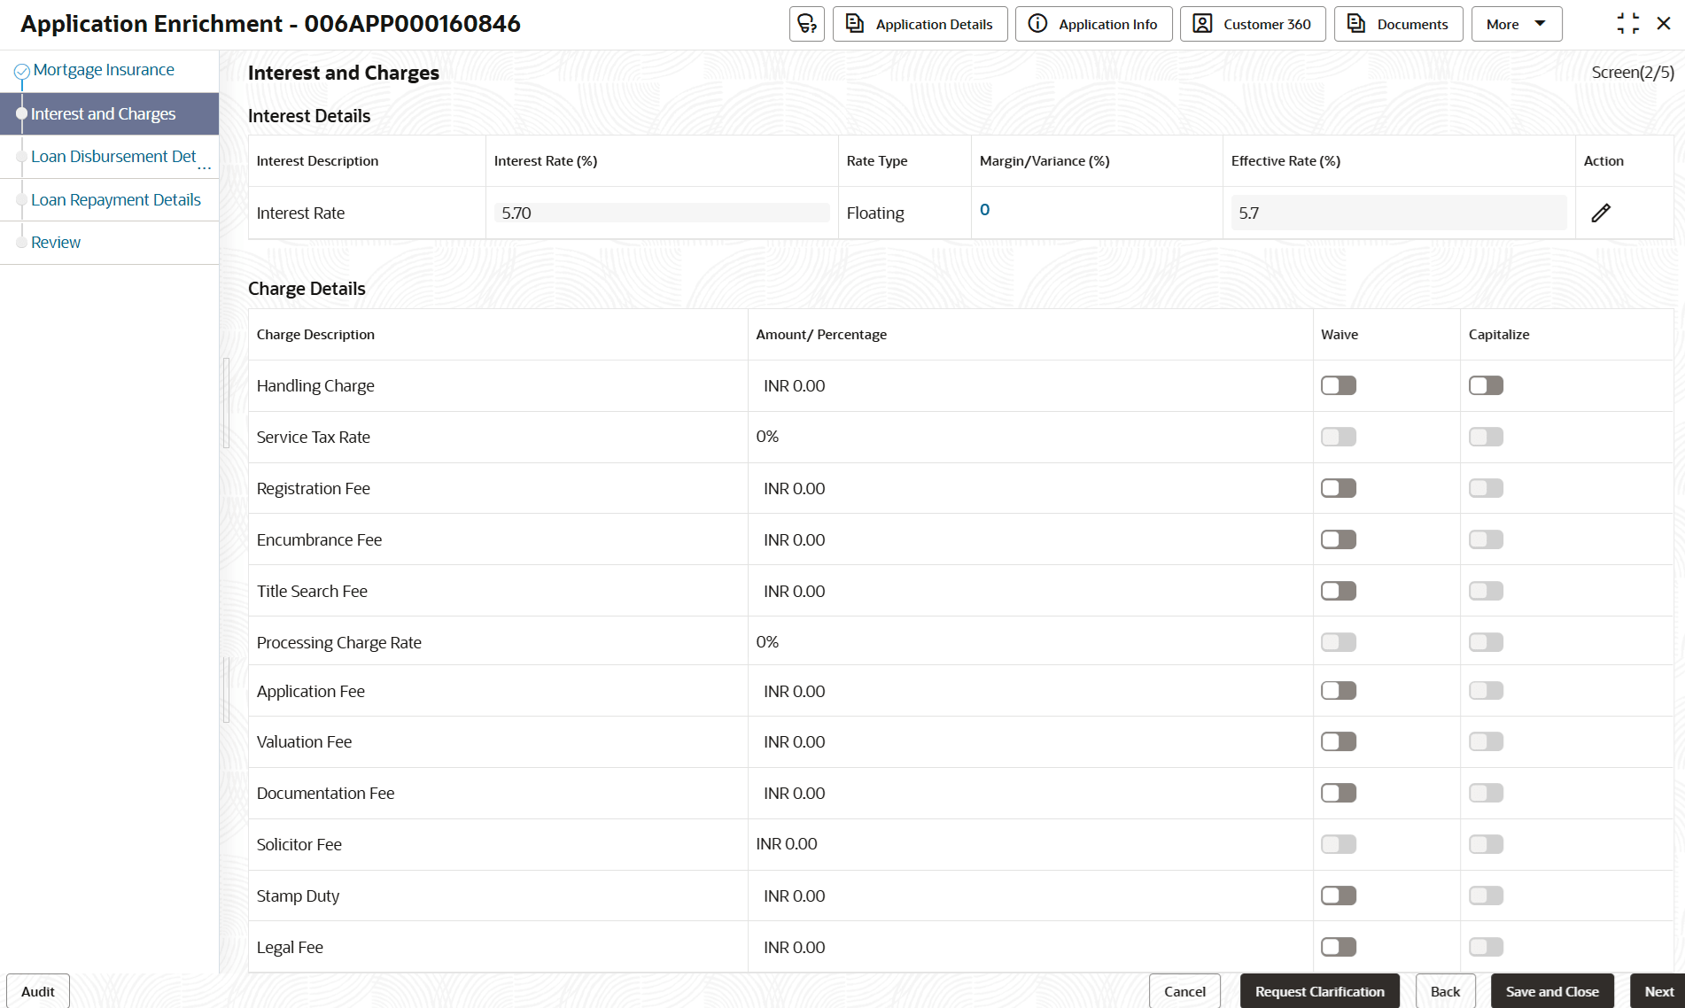
Task: Click the Request Clarification button
Action: click(x=1319, y=991)
